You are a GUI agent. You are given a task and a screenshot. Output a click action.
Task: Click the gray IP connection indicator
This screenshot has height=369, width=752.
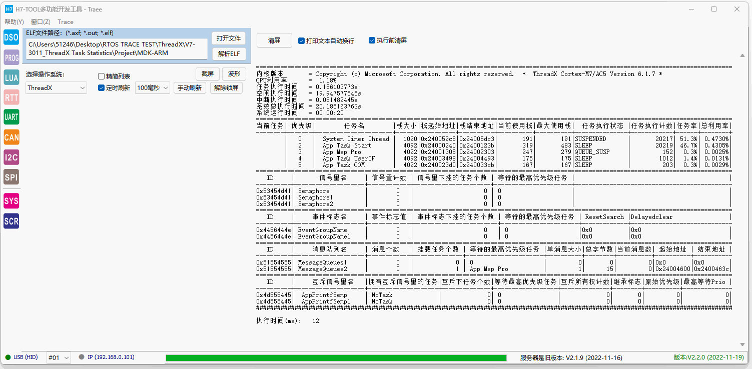82,357
